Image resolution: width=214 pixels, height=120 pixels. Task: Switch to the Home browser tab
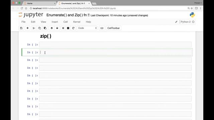tap(39, 3)
